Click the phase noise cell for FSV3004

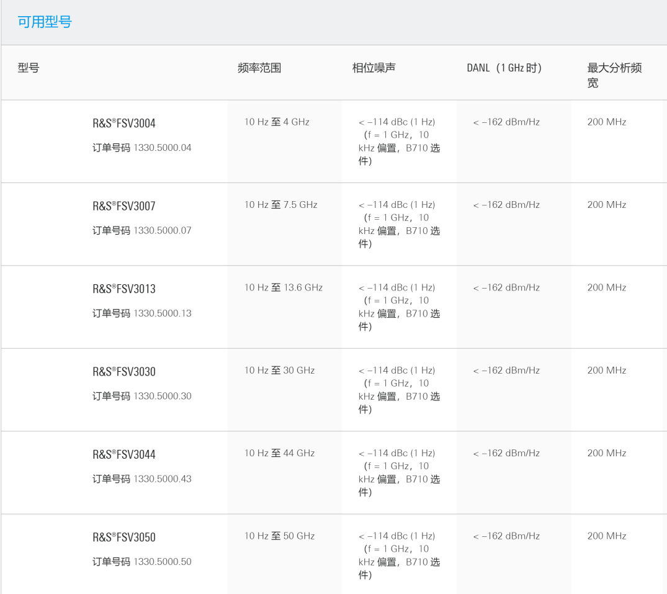click(400, 142)
